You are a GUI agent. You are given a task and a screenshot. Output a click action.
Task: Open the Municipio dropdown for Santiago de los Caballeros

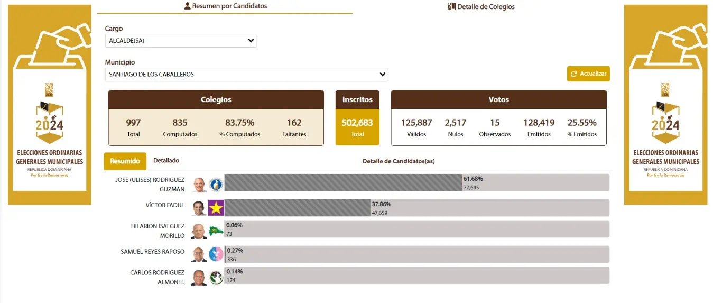pyautogui.click(x=246, y=75)
